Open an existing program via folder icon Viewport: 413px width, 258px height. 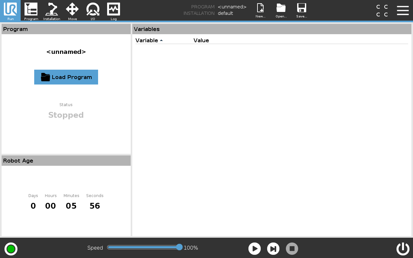coord(281,11)
